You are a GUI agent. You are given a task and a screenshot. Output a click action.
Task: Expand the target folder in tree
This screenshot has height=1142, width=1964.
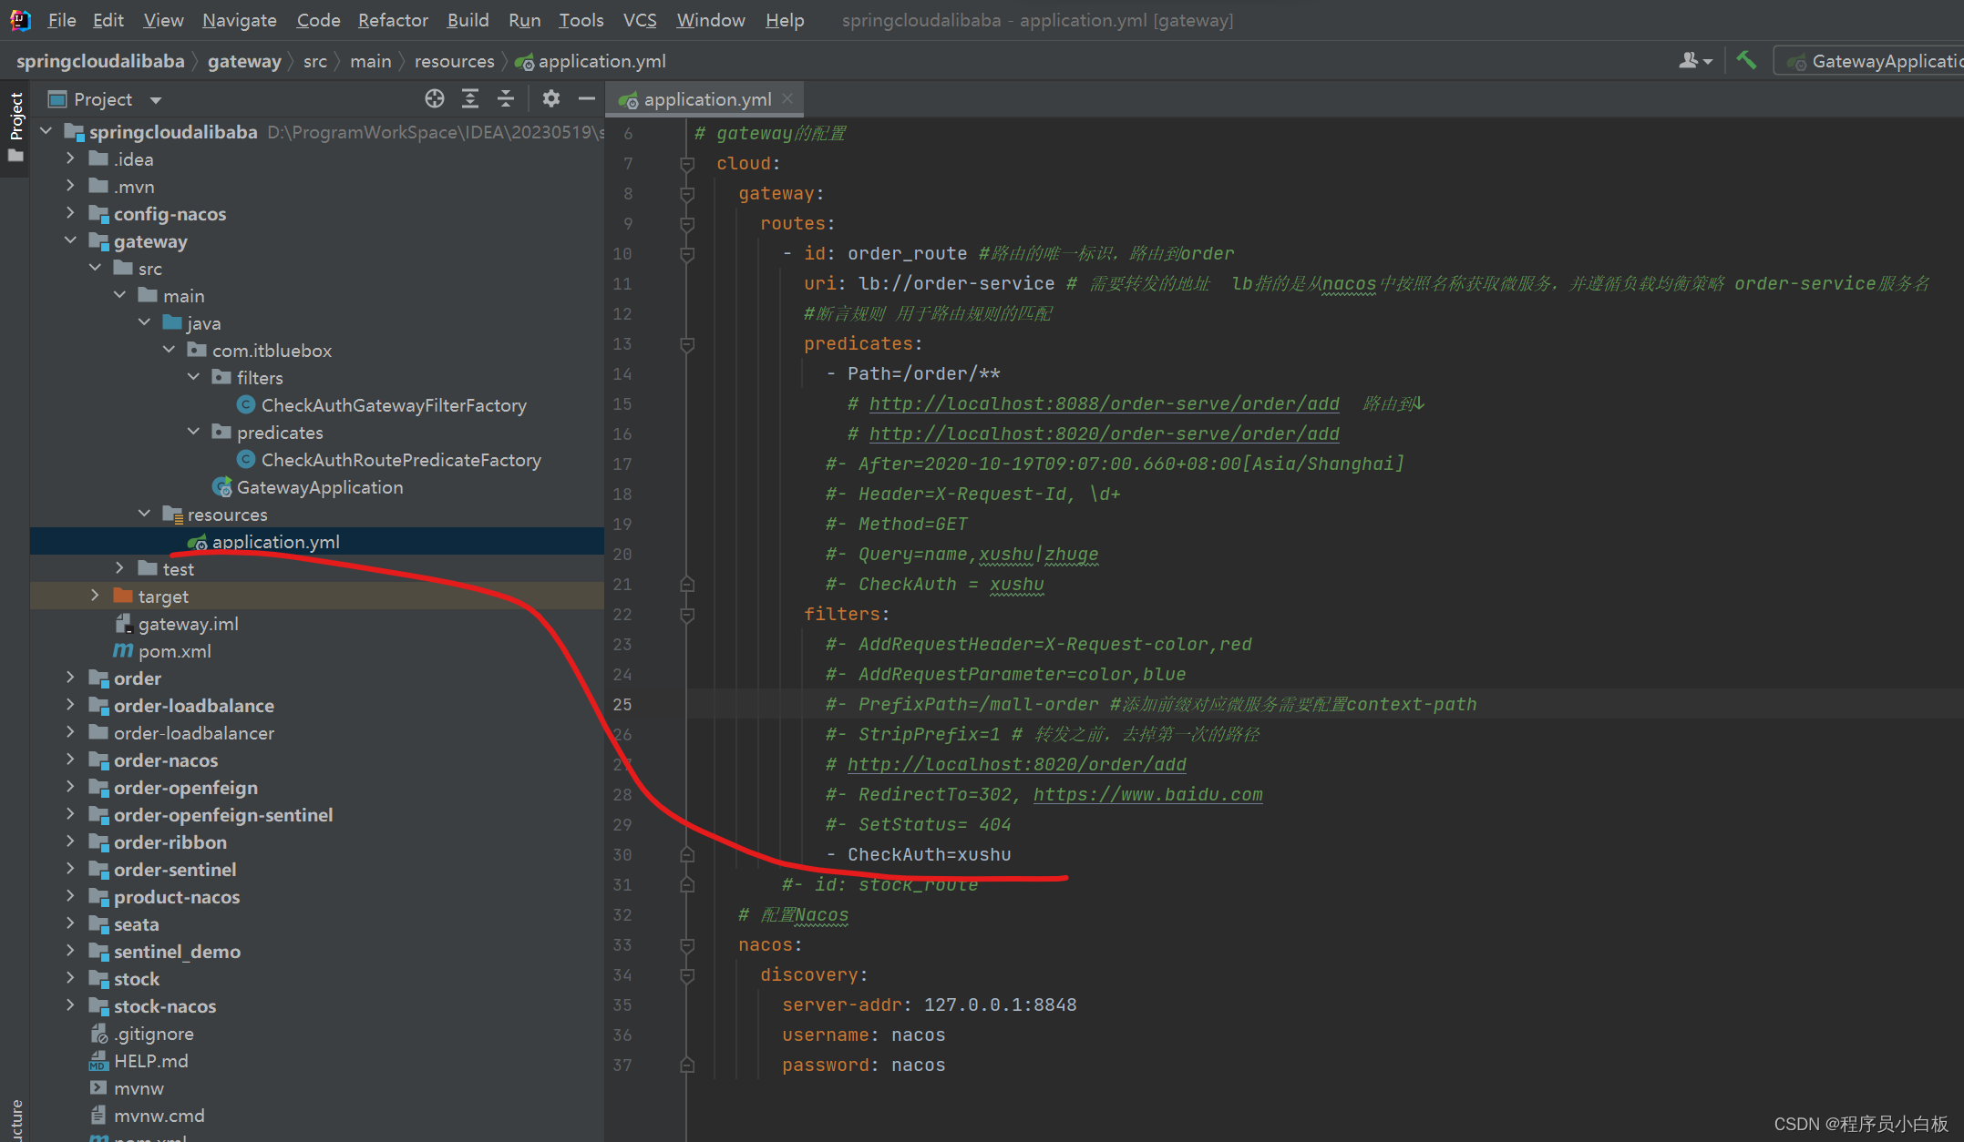click(x=95, y=596)
